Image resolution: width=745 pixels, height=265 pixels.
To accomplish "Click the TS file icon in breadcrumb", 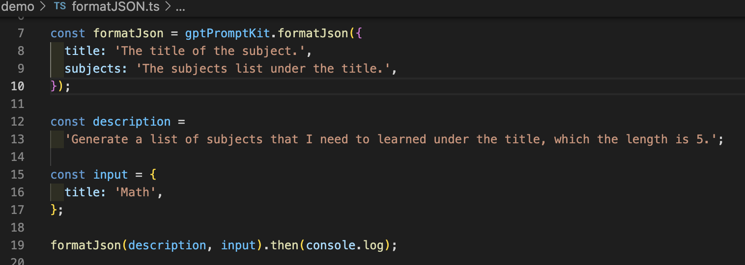I will click(x=59, y=7).
